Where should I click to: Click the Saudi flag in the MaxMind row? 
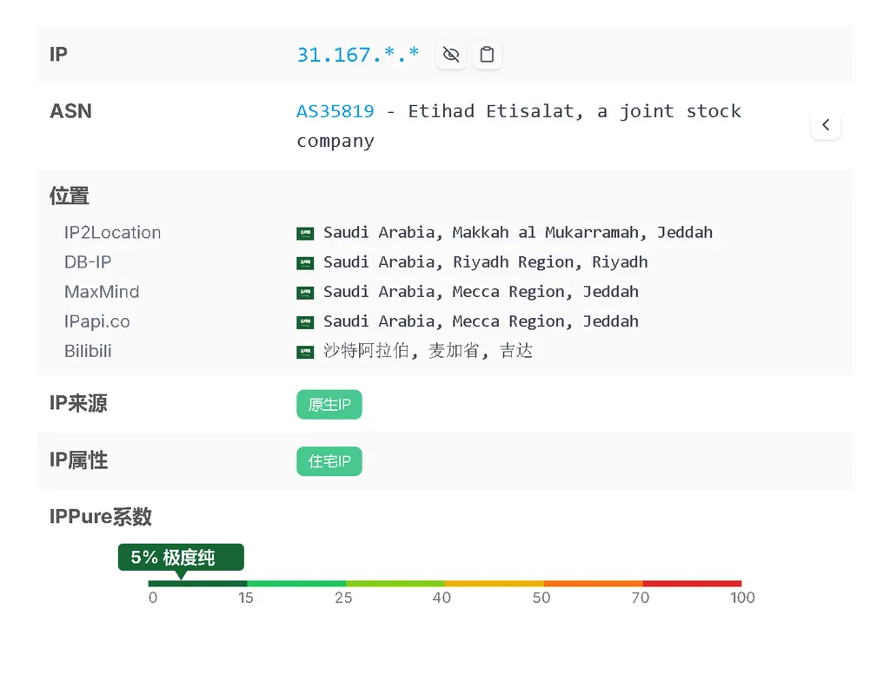[x=305, y=292]
